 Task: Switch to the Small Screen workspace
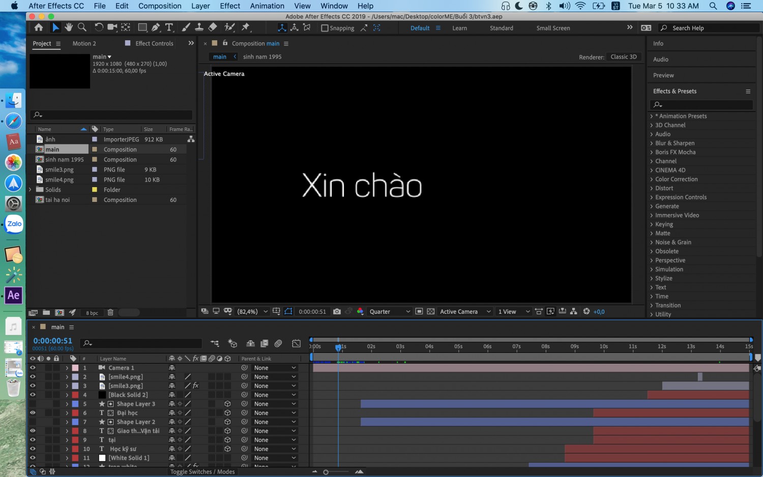pyautogui.click(x=553, y=28)
